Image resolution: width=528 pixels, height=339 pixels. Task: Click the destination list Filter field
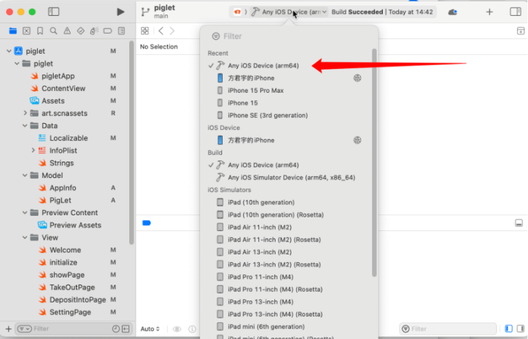tap(289, 36)
